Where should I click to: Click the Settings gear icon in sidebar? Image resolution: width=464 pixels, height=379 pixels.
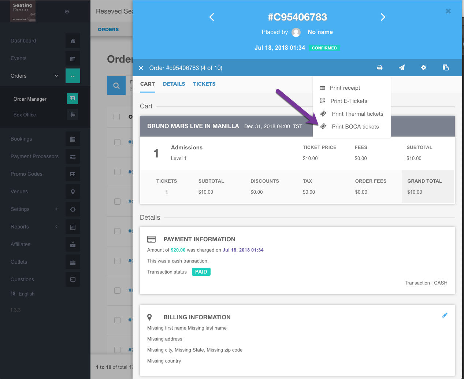(73, 209)
